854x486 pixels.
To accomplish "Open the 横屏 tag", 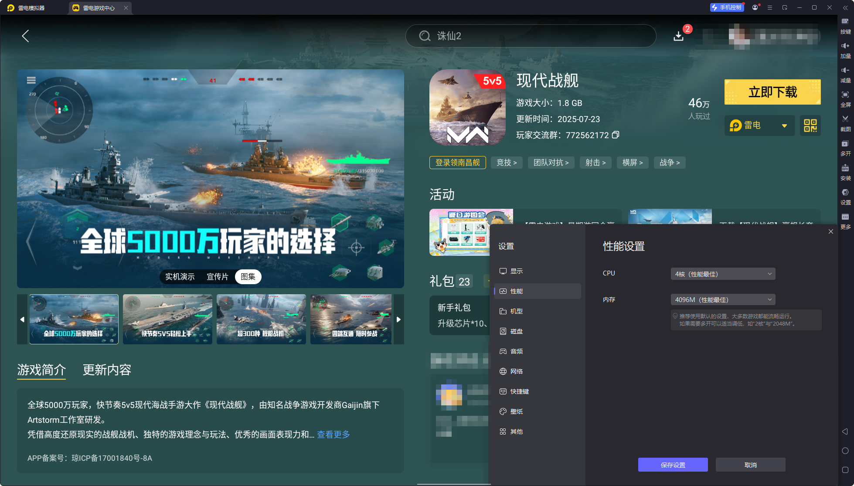I will (x=633, y=163).
